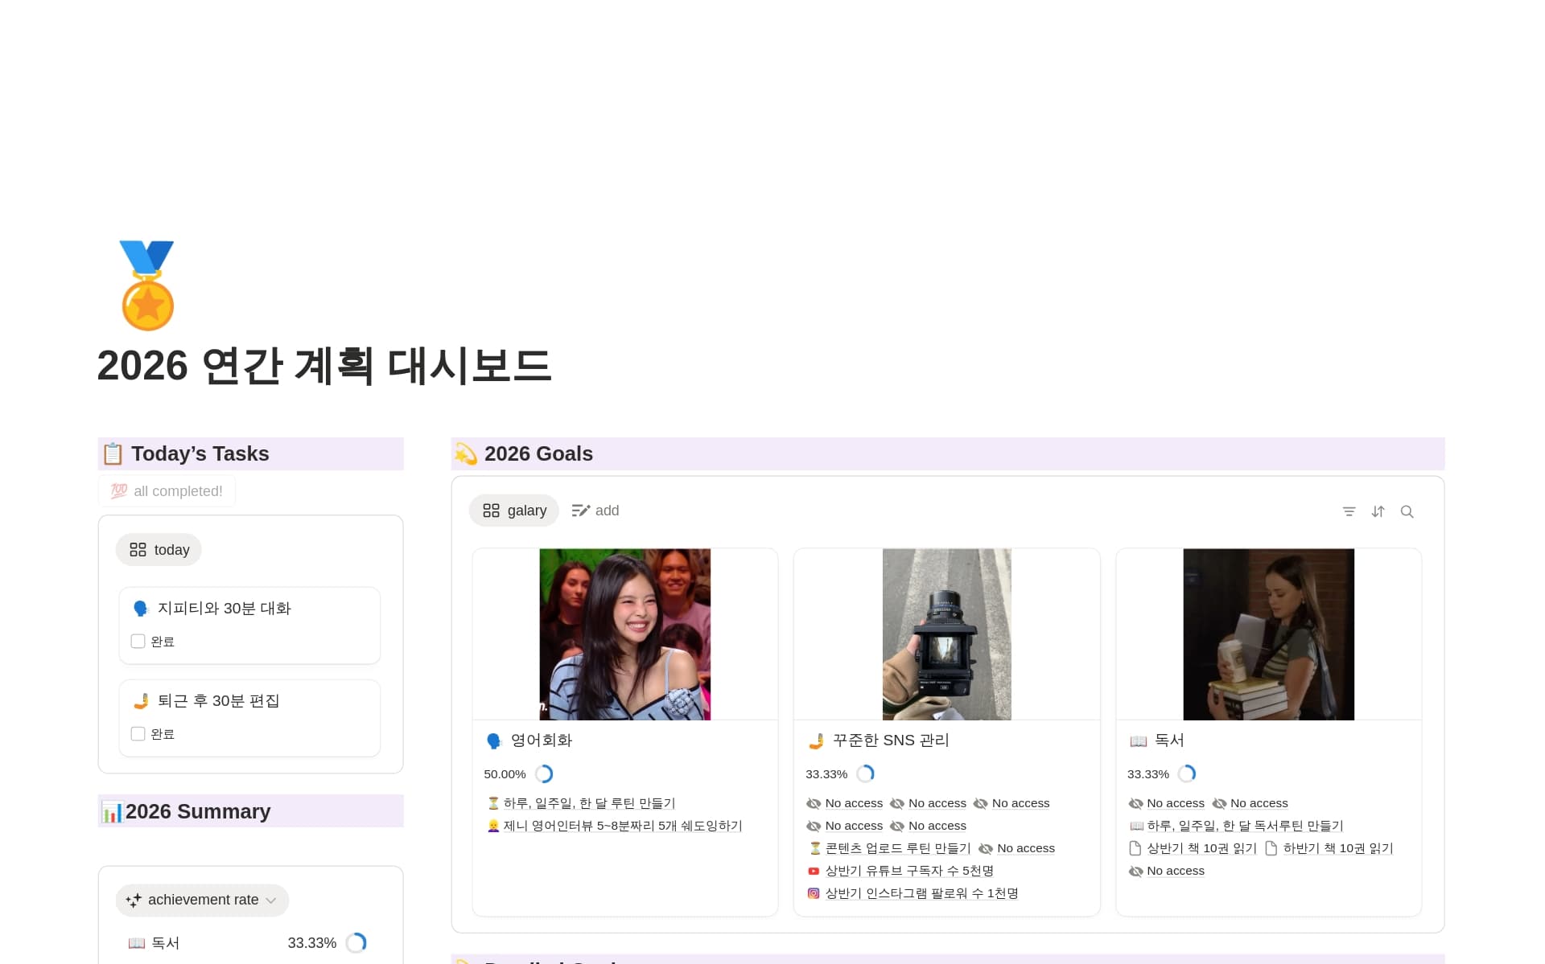Click the medal page icon
The height and width of the screenshot is (964, 1545).
(147, 285)
